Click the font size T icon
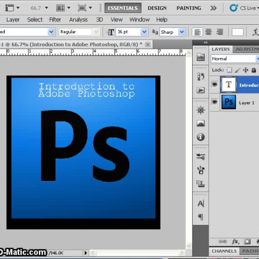This screenshot has width=259, height=259. 110,32
